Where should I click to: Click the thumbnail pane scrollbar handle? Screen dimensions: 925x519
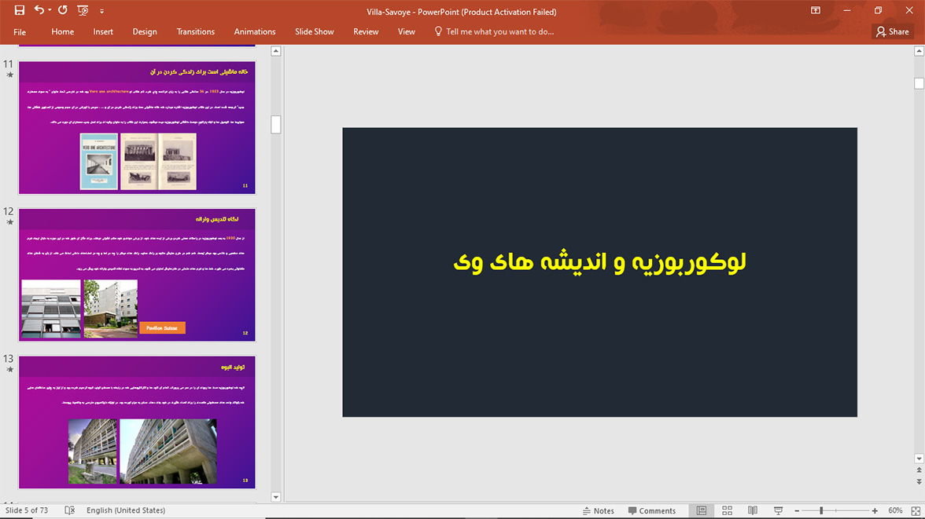point(275,124)
